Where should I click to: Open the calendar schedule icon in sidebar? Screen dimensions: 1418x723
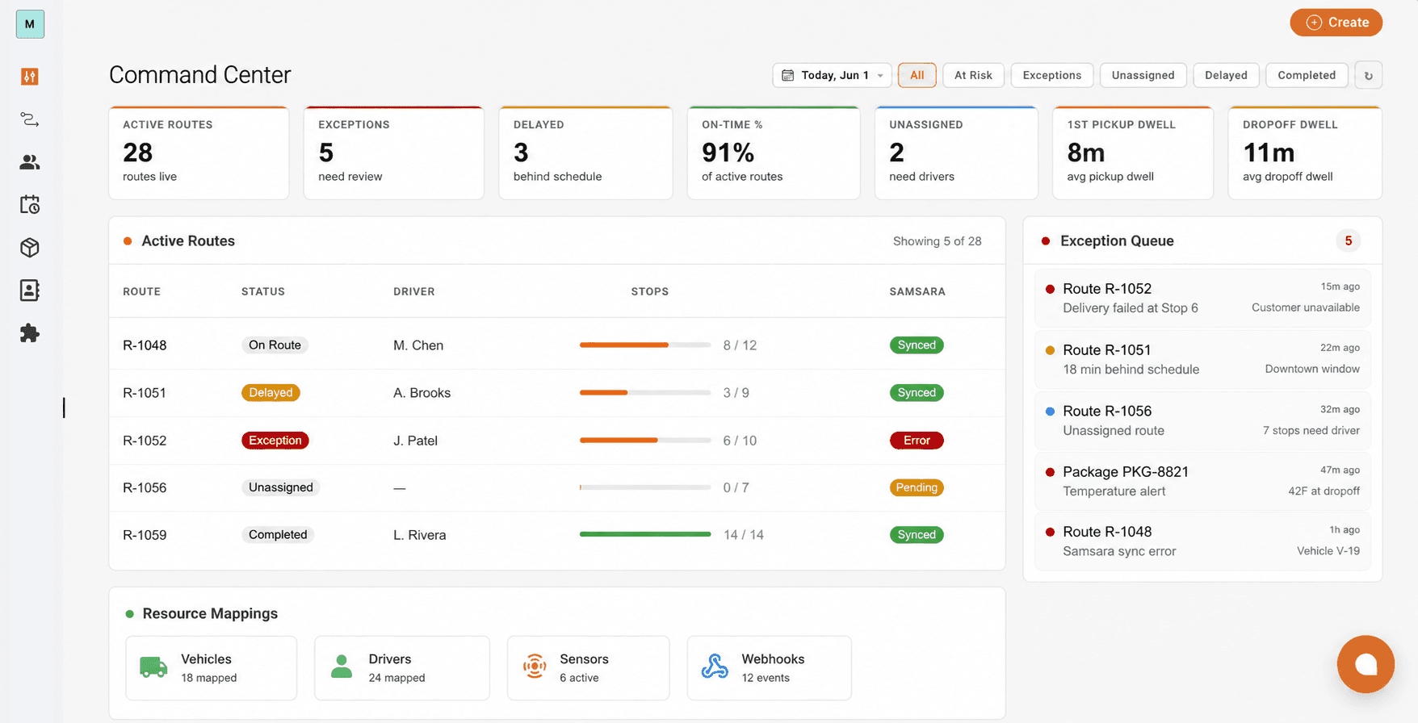pos(30,205)
